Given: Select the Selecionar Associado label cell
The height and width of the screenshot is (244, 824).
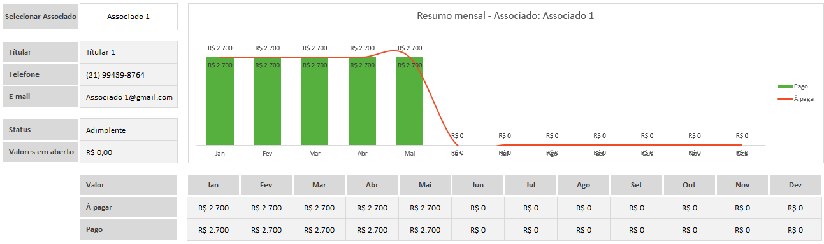Looking at the screenshot, I should [41, 17].
